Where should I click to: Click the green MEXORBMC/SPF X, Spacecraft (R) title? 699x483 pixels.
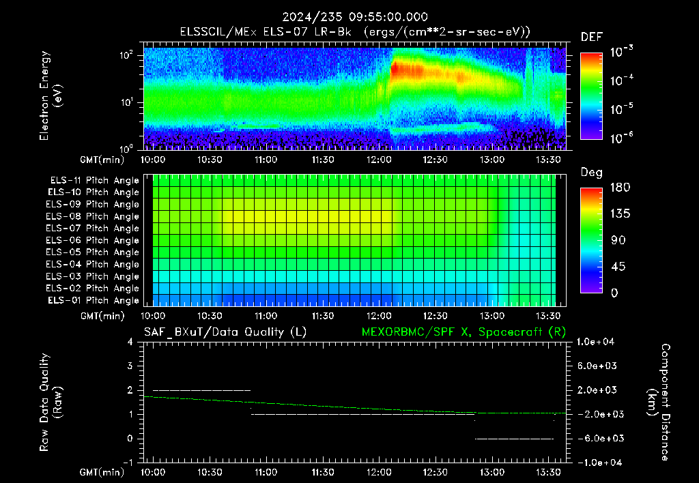463,332
